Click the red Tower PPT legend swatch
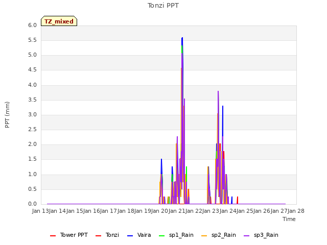Viewport: 327px width, 245px height. (53, 236)
